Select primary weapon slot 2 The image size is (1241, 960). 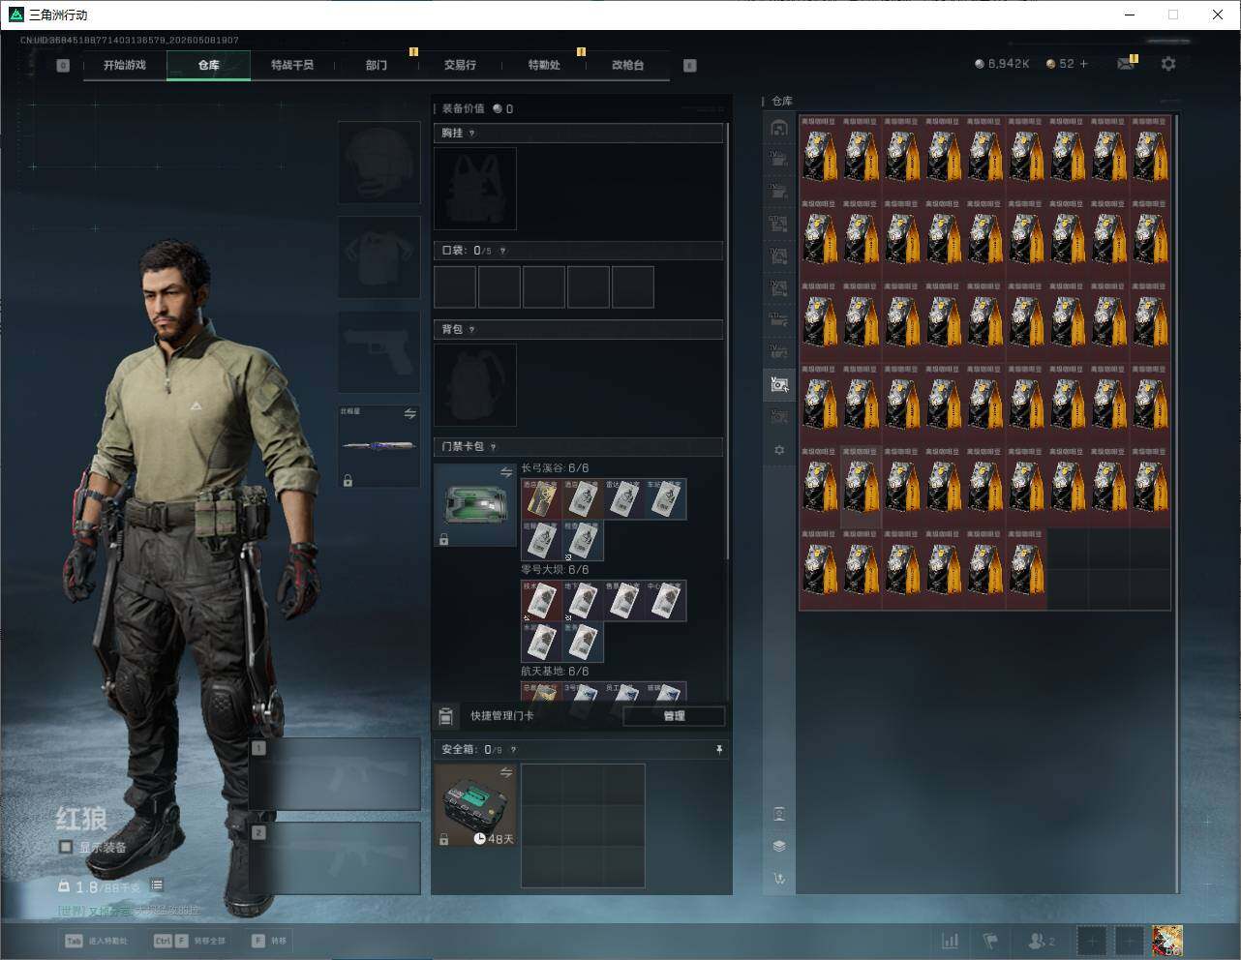tap(335, 858)
